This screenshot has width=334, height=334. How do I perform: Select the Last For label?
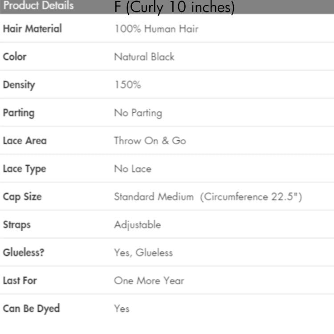[x=20, y=281]
